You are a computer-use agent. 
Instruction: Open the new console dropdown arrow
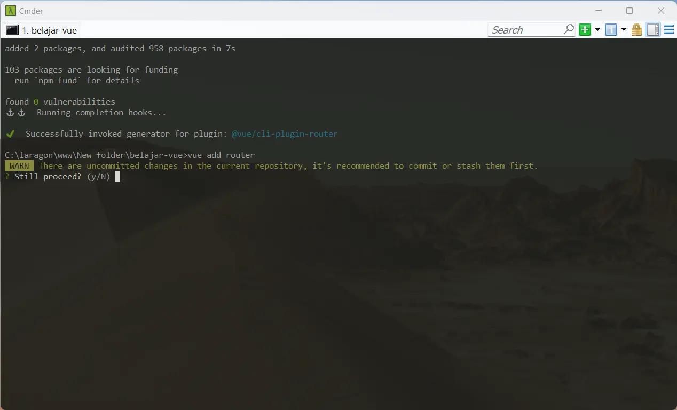pyautogui.click(x=597, y=30)
